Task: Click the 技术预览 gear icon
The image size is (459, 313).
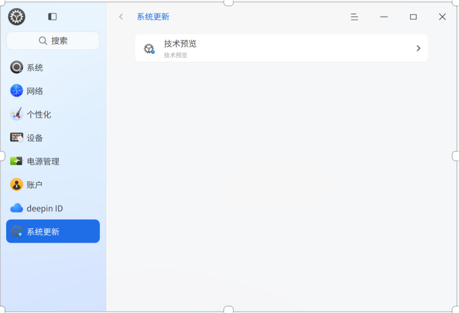Action: point(149,48)
